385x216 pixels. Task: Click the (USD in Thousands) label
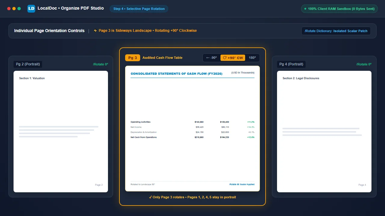[x=243, y=73]
